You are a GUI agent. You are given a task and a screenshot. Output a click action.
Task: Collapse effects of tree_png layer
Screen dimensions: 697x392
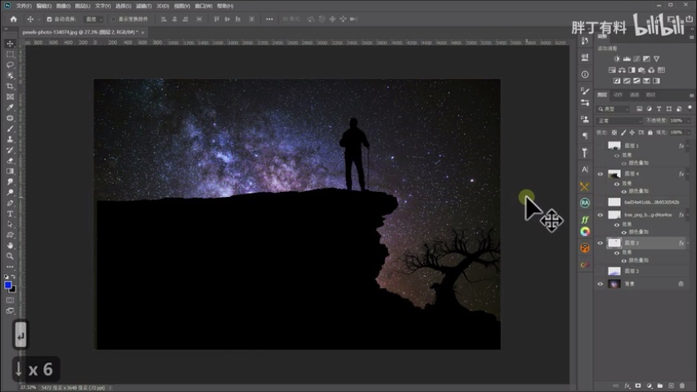coord(687,215)
